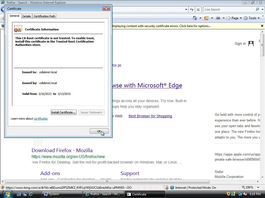Image resolution: width=265 pixels, height=198 pixels.
Task: Switch to System taskbar button
Action: click(62, 194)
